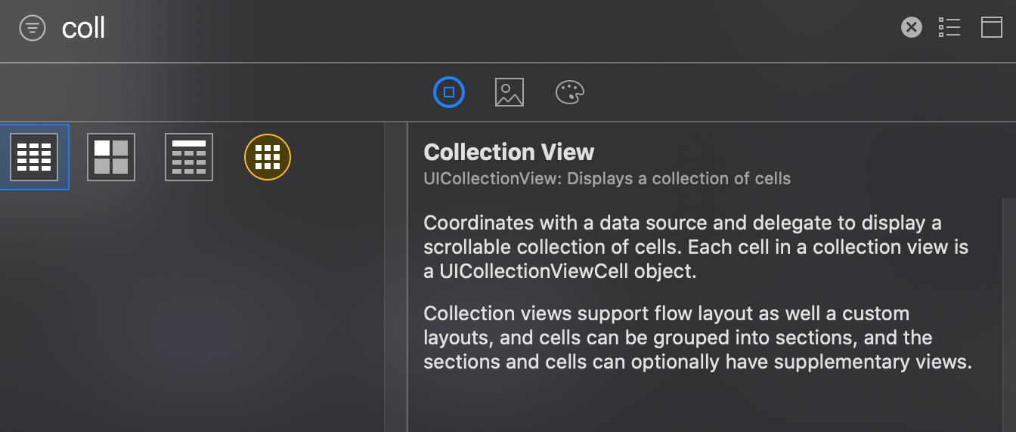Select the Collection Reusable View icon

189,157
